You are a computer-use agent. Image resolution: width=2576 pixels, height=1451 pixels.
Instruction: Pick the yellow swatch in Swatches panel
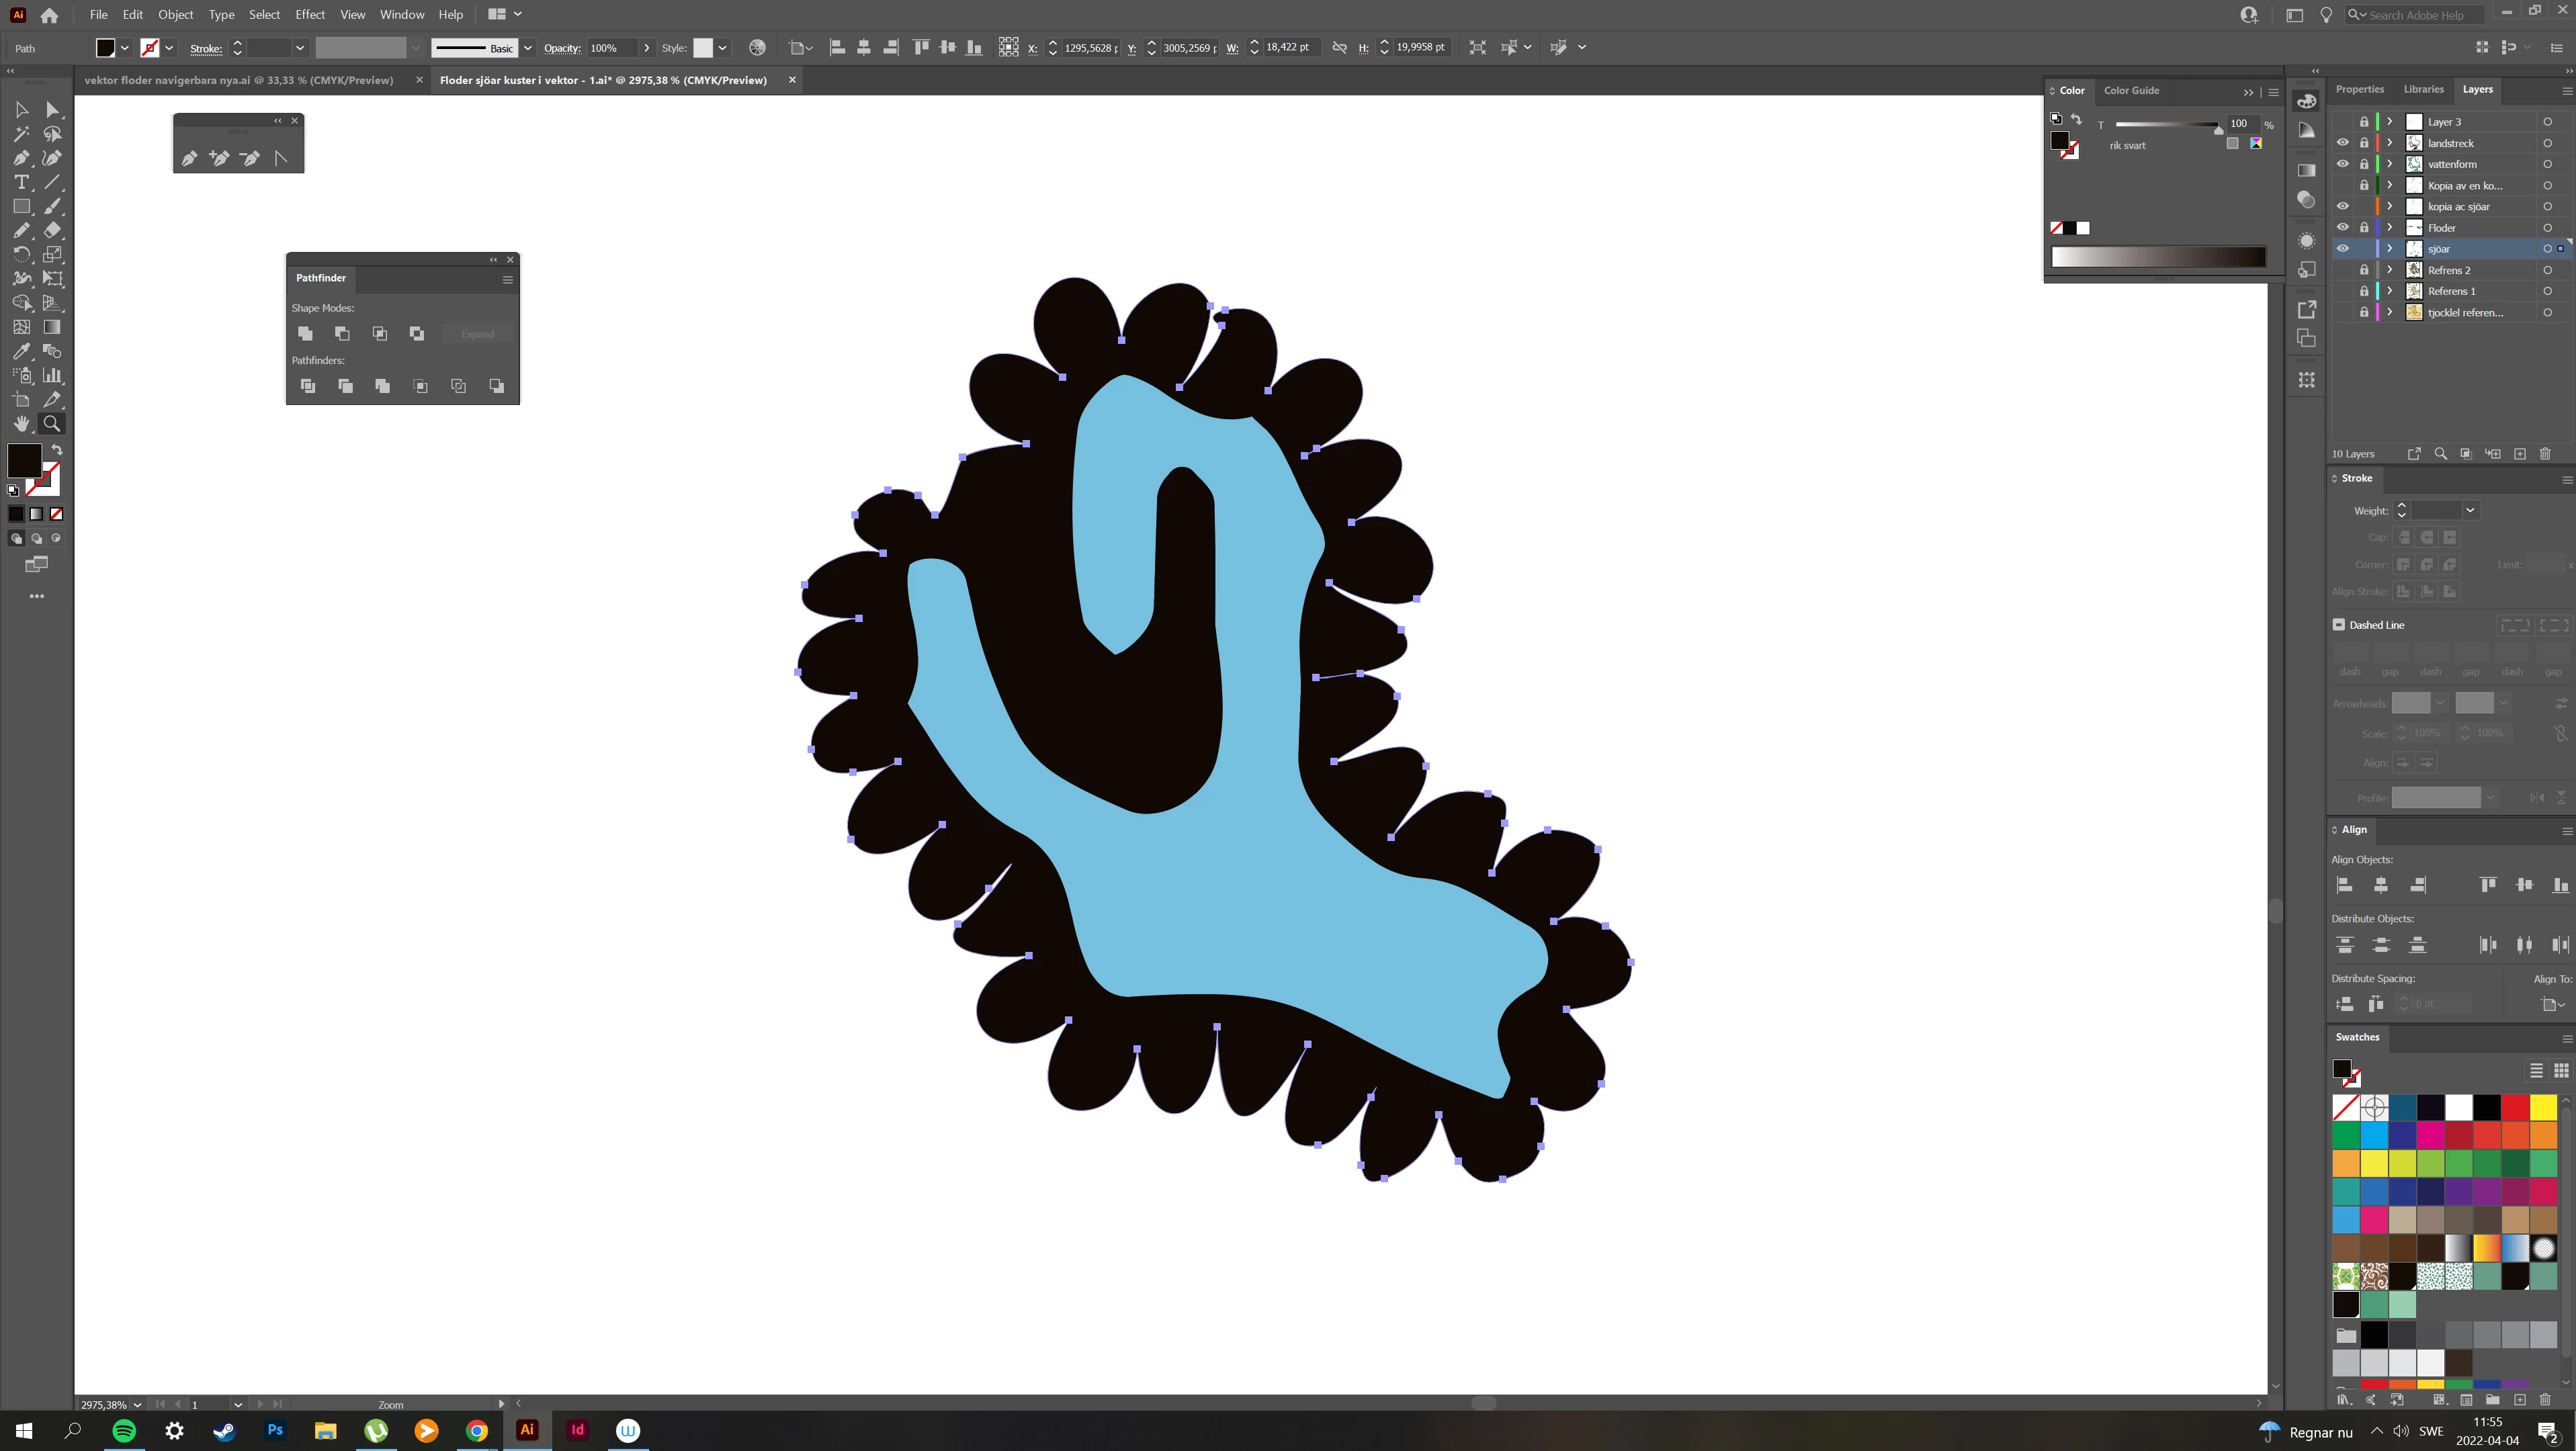[x=2543, y=1108]
